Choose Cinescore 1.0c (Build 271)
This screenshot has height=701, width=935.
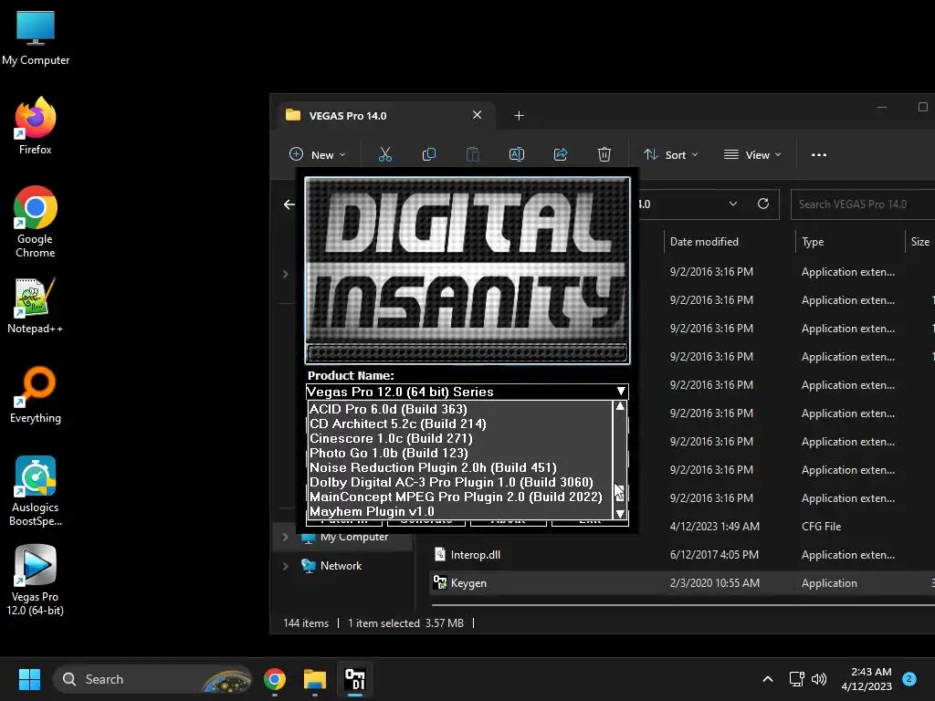[x=460, y=438]
